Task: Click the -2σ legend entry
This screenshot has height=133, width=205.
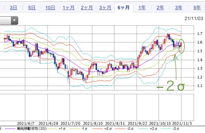Action: click(x=130, y=129)
